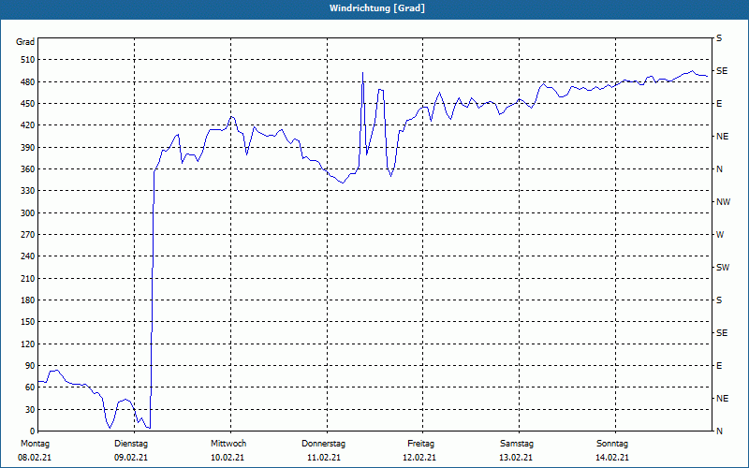Click the 330 value on the left axis

pos(28,191)
